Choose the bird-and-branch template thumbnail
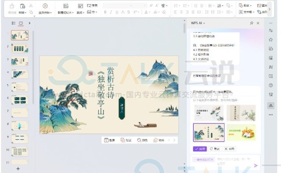This screenshot has width=281, height=173. 209,113
